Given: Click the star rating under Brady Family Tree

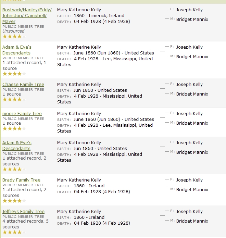Looking at the screenshot, I should [x=14, y=201].
